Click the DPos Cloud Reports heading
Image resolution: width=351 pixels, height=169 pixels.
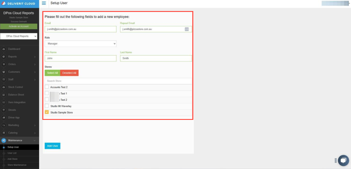tap(19, 13)
